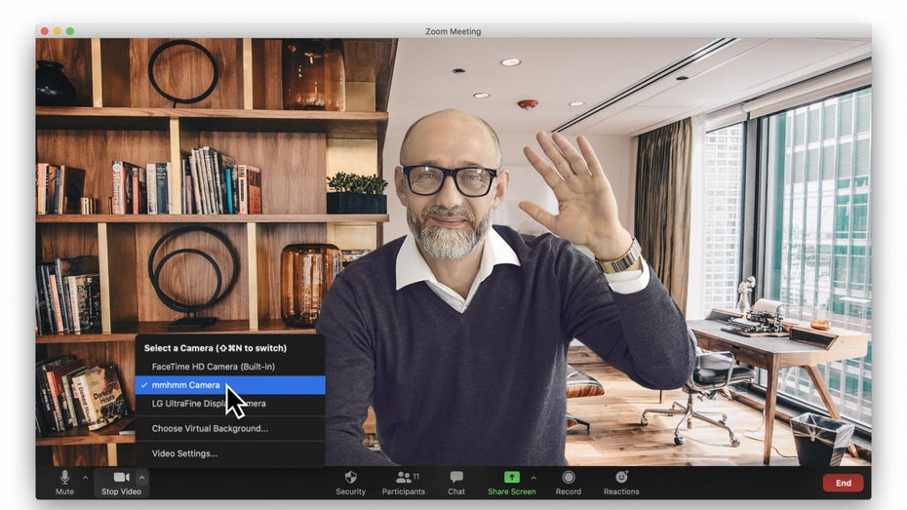Open the Chat panel
The height and width of the screenshot is (510, 907).
[456, 478]
